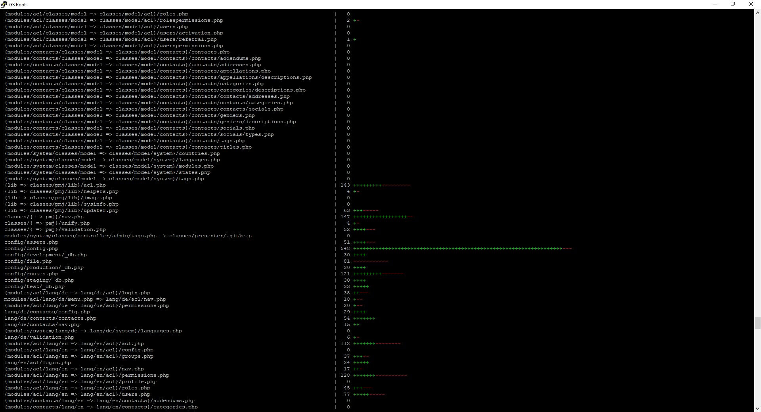Click the config/staging/_db.php entry
Image resolution: width=761 pixels, height=412 pixels.
pos(39,280)
